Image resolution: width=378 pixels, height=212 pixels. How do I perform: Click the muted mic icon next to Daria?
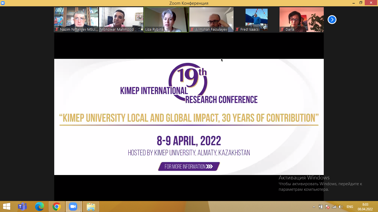coord(282,29)
